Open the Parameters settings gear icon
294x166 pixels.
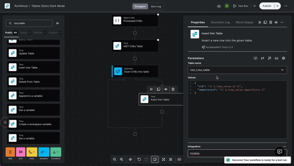pos(283,58)
